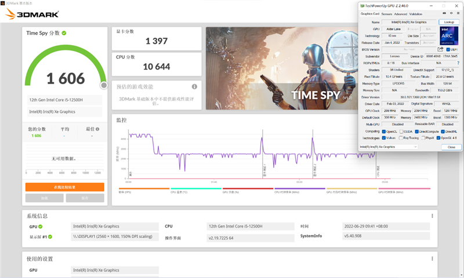The height and width of the screenshot is (278, 464).
Task: Toggle the teal CPU temperature legend line
Action: tap(196, 189)
